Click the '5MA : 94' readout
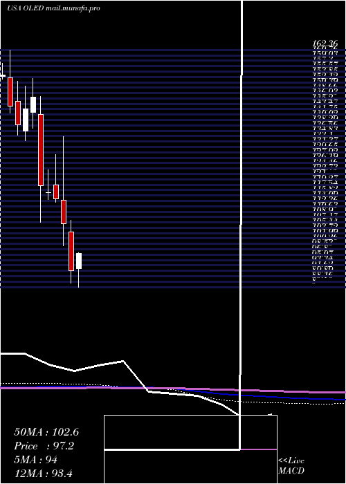 [x=35, y=460]
